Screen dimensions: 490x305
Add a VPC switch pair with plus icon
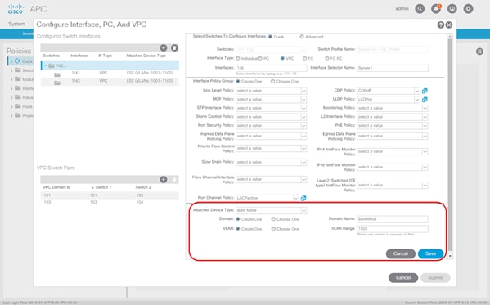[x=164, y=179]
